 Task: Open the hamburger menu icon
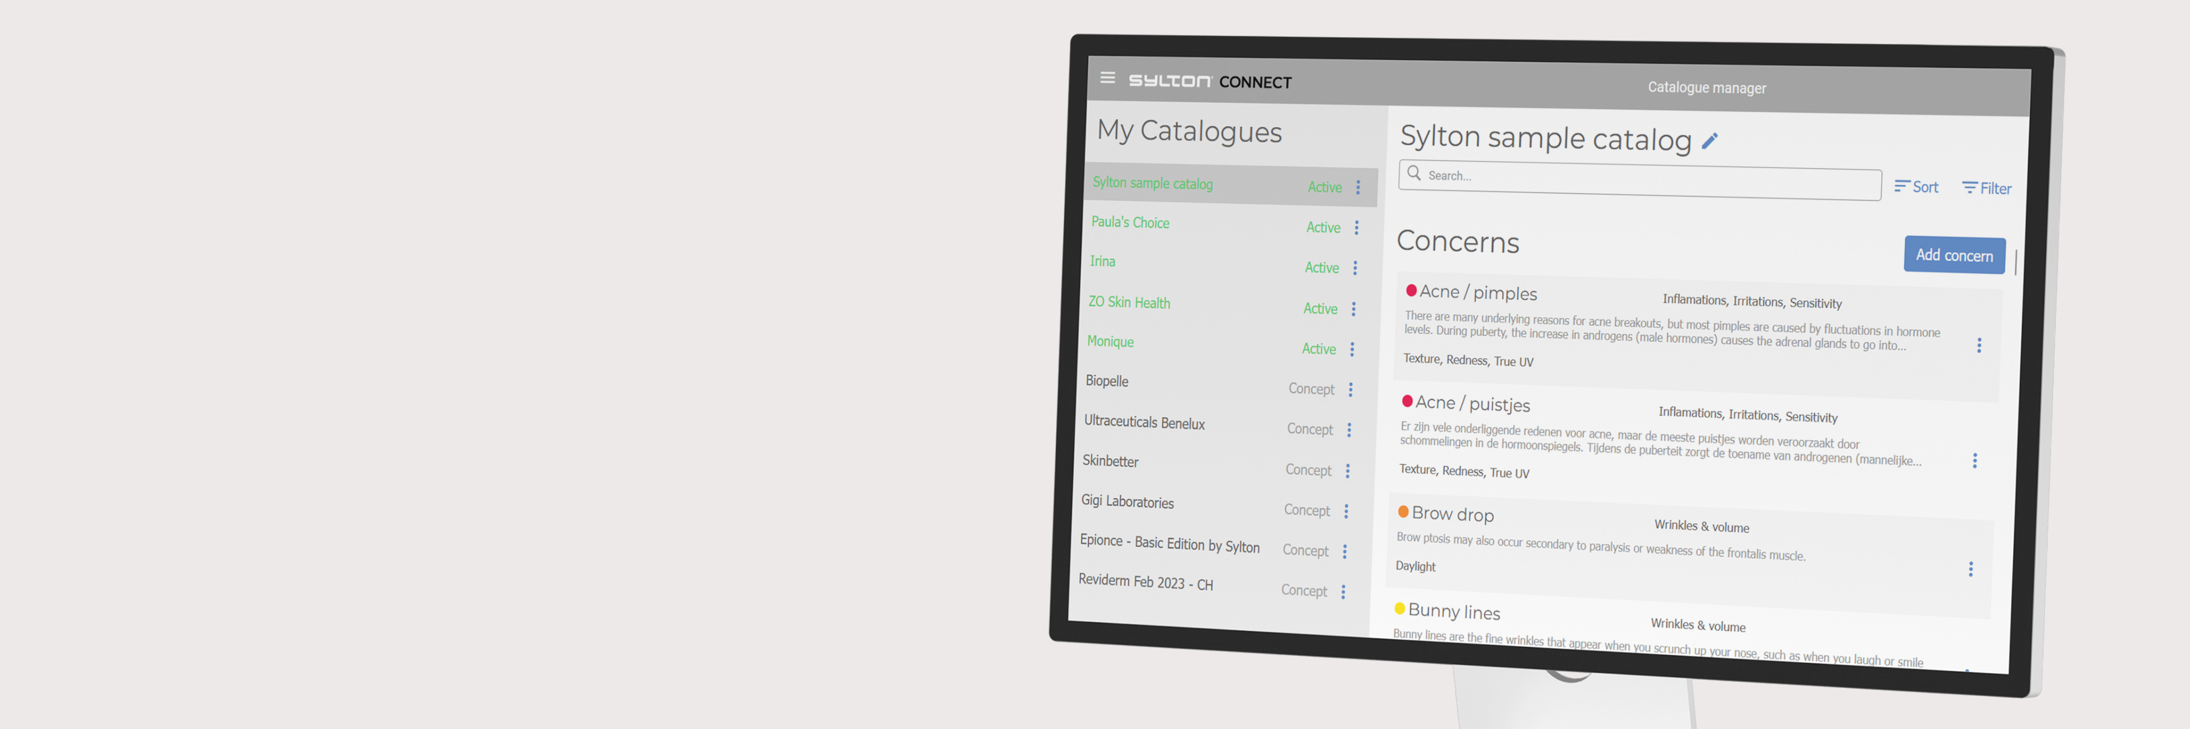pos(1107,77)
